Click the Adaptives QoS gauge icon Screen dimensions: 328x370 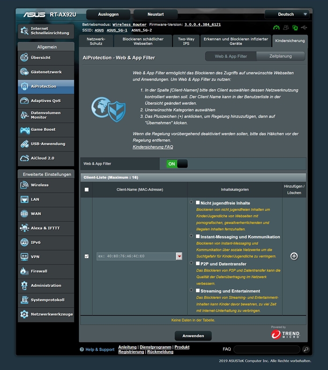24,101
